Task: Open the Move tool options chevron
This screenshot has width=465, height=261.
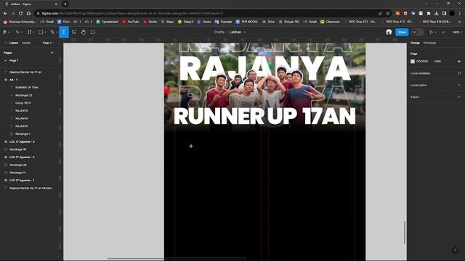Action: click(x=21, y=32)
